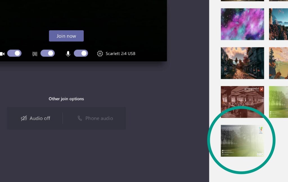Click the background blur effects icon

[35, 54]
